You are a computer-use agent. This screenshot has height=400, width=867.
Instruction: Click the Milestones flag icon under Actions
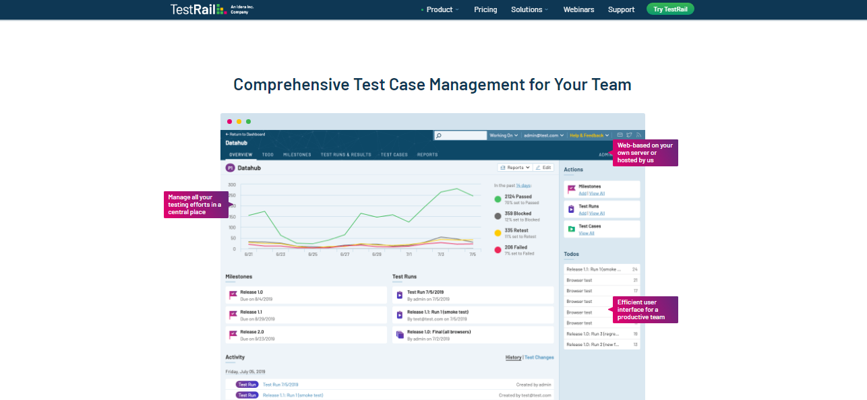[572, 189]
